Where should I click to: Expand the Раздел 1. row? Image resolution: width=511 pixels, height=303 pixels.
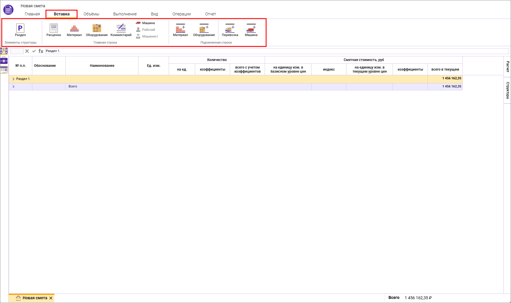coord(13,79)
